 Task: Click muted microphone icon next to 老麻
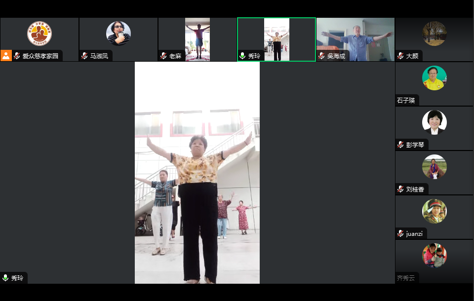[164, 56]
